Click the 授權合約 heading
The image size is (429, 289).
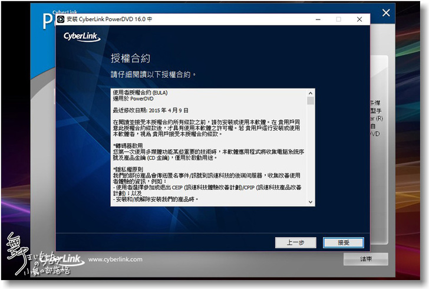tap(130, 58)
